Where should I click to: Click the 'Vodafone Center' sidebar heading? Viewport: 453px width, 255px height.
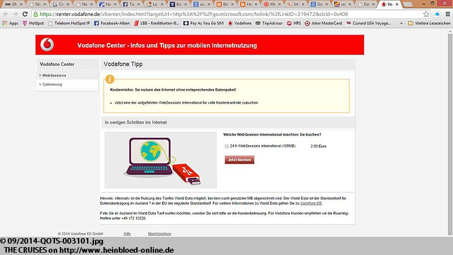click(57, 64)
